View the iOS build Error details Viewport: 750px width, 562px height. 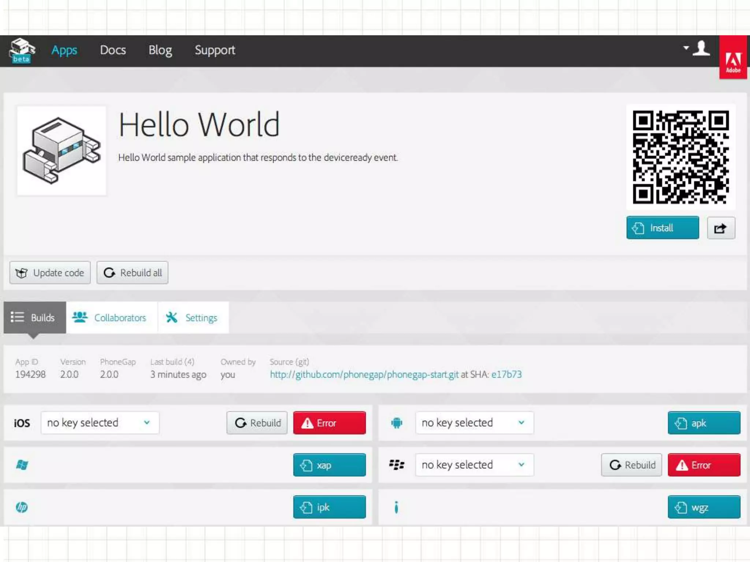329,423
